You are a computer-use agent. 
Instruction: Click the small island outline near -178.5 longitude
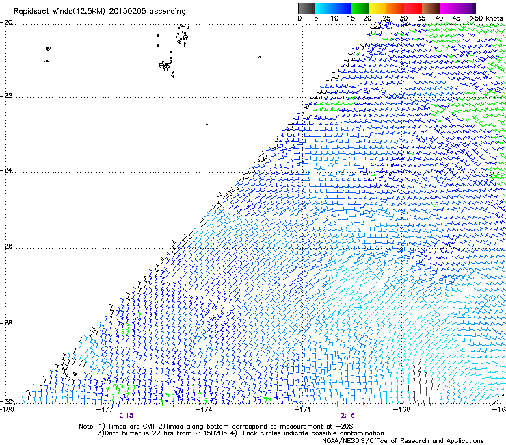pyautogui.click(x=49, y=49)
